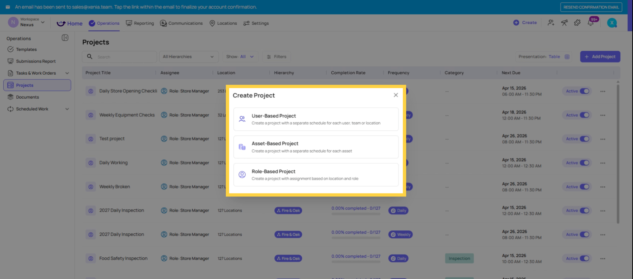633x279 pixels.
Task: Click the User-Based Project people icon
Action: (x=242, y=119)
